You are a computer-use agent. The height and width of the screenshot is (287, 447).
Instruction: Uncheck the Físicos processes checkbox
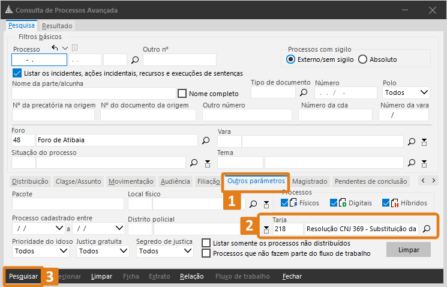(x=285, y=203)
